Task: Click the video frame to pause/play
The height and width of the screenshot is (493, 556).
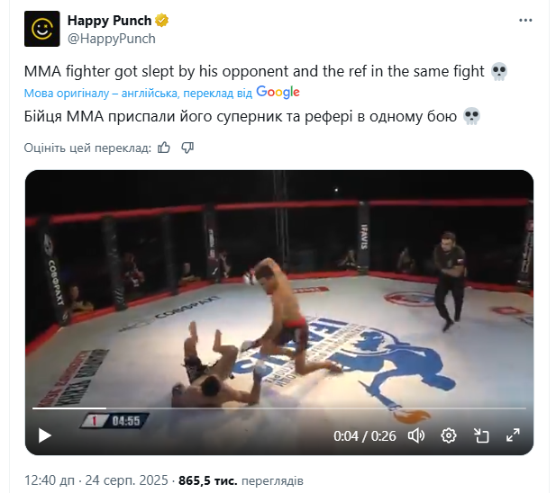Action: pos(278,288)
